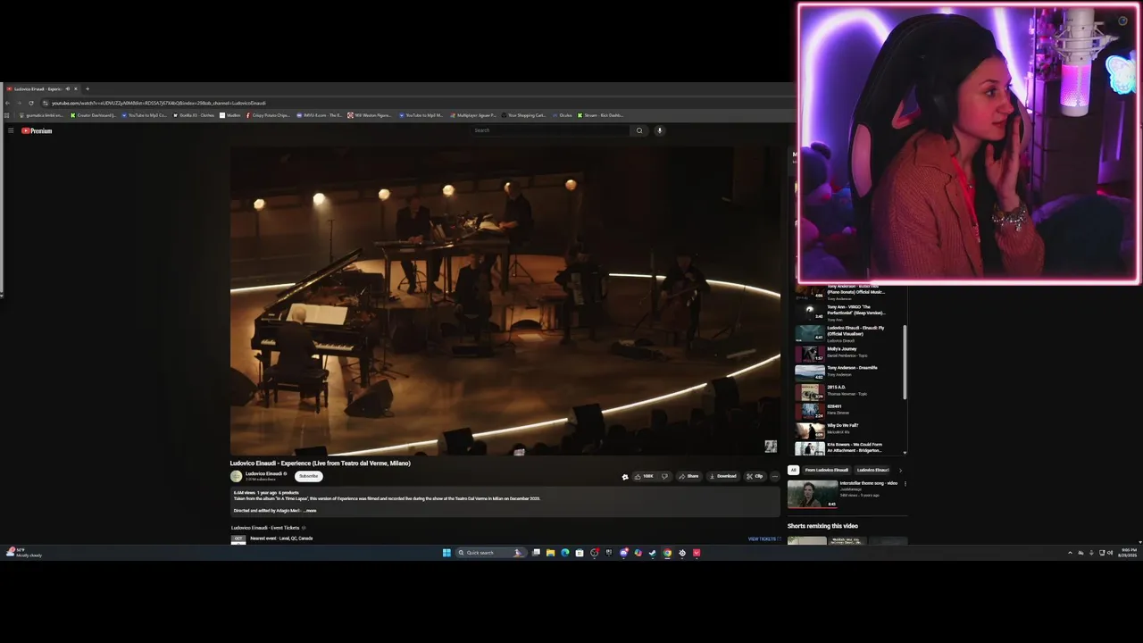Click the taskbar clock and date
This screenshot has height=643, width=1143.
(1129, 553)
